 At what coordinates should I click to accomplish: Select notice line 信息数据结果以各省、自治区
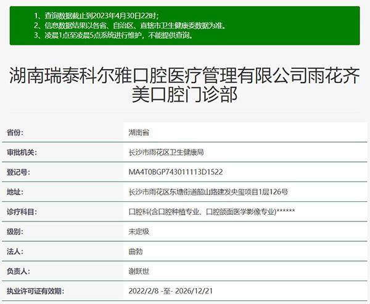[130, 25]
